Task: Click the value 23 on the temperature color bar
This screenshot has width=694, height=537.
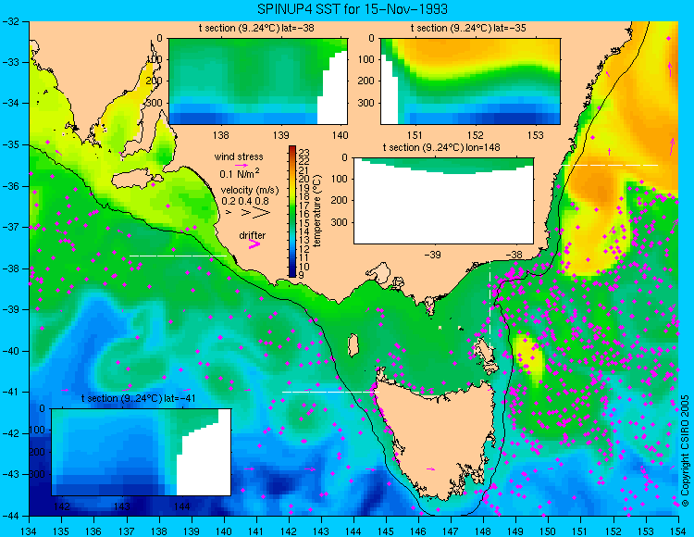Action: click(x=304, y=153)
